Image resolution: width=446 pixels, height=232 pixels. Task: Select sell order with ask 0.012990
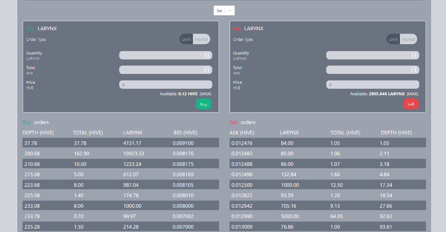[x=328, y=216]
